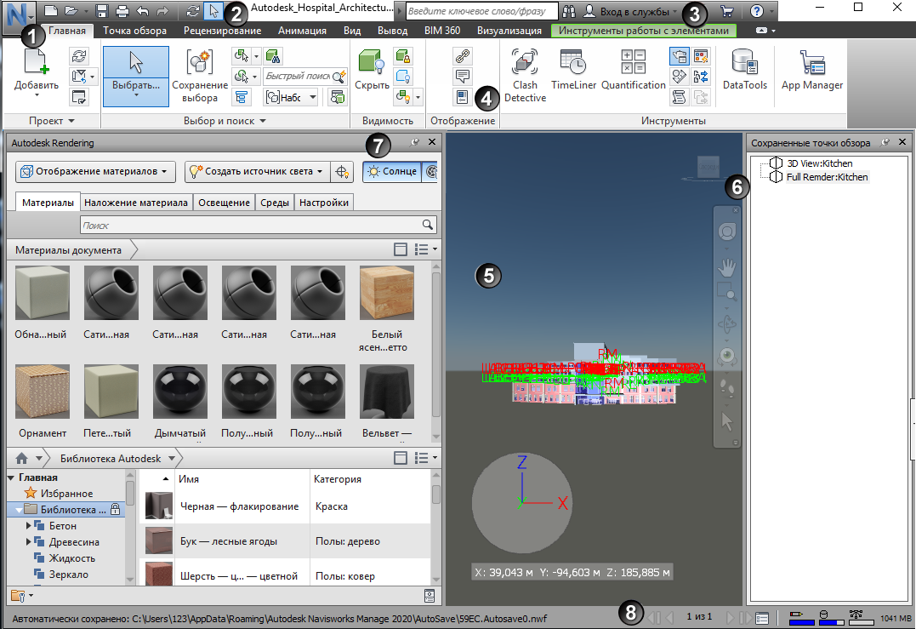Select the Walk footsteps tool

(x=726, y=388)
